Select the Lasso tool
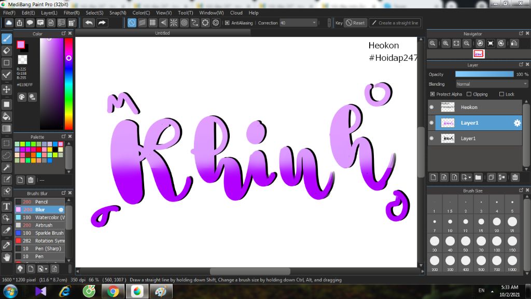Viewport: 531px width, 299px height. [6, 156]
